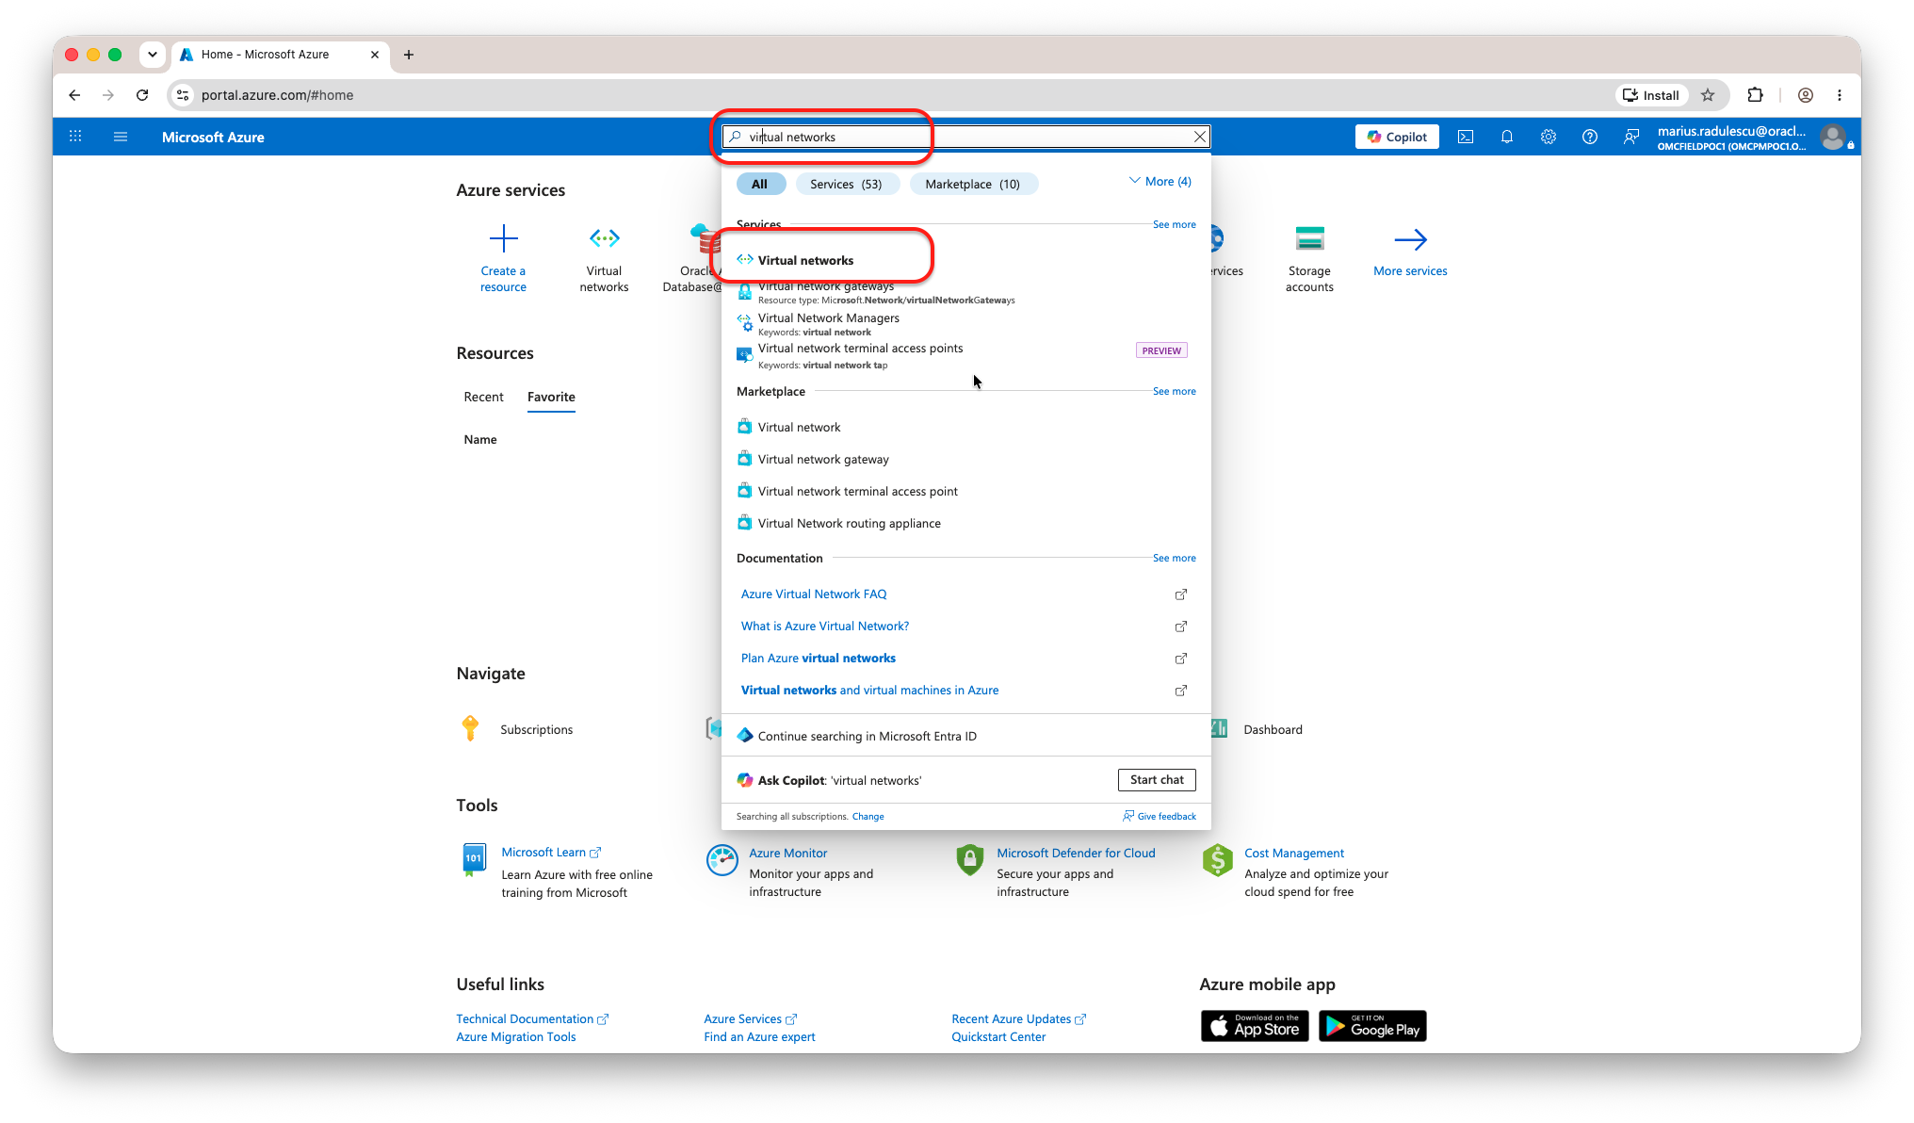Bookmark this page with the star

coord(1708,95)
